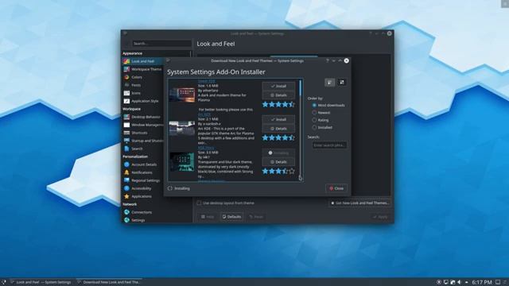Rate third theme using its stars
This screenshot has width=509, height=286.
[x=278, y=171]
